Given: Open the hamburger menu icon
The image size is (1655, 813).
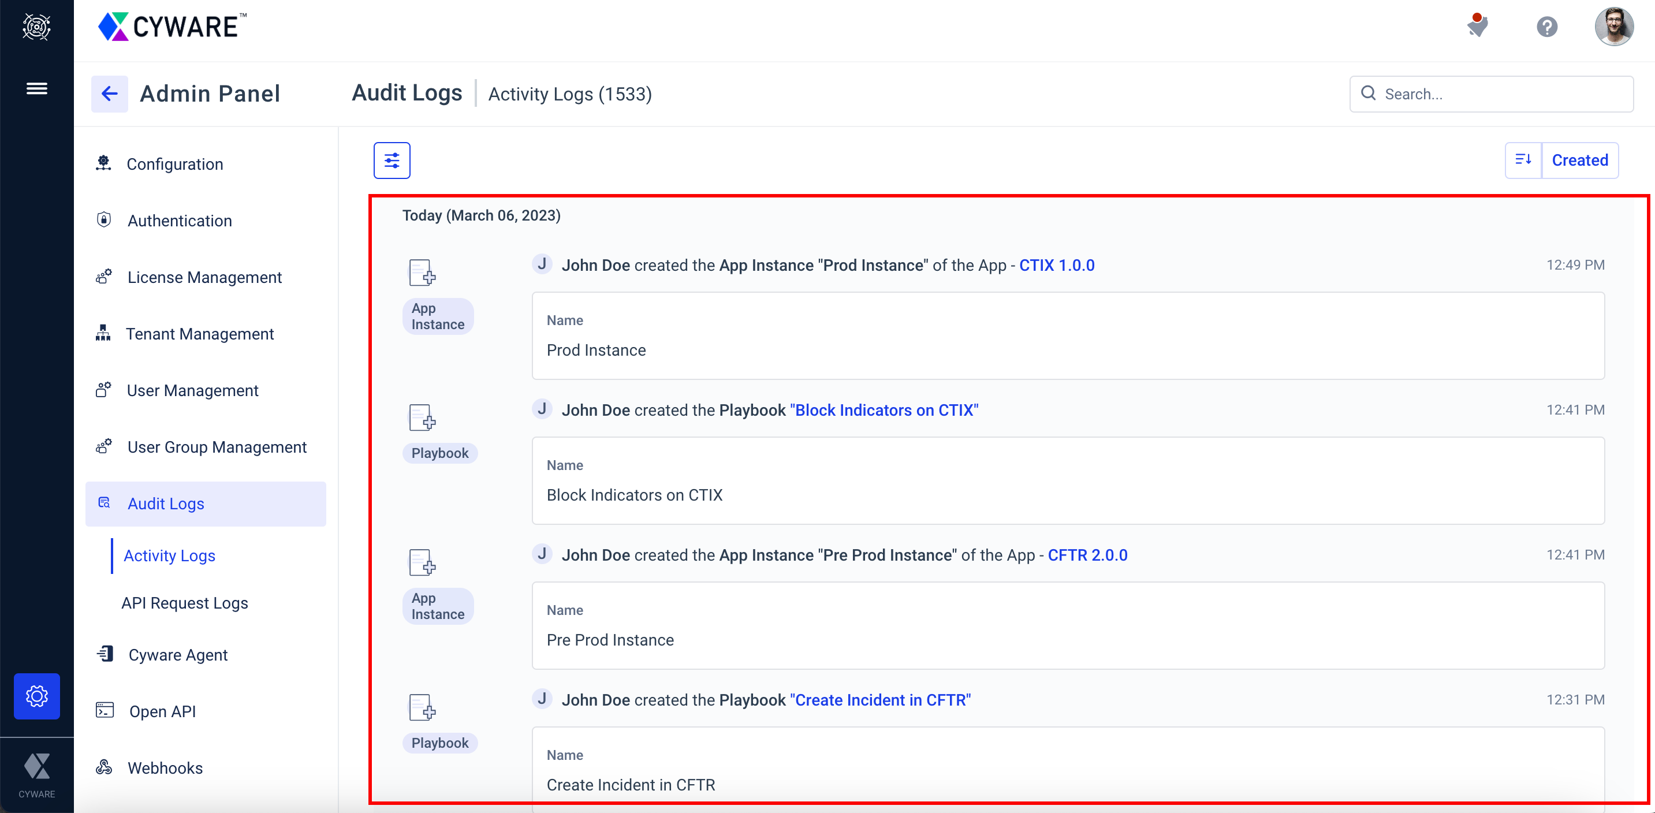Looking at the screenshot, I should (x=36, y=88).
